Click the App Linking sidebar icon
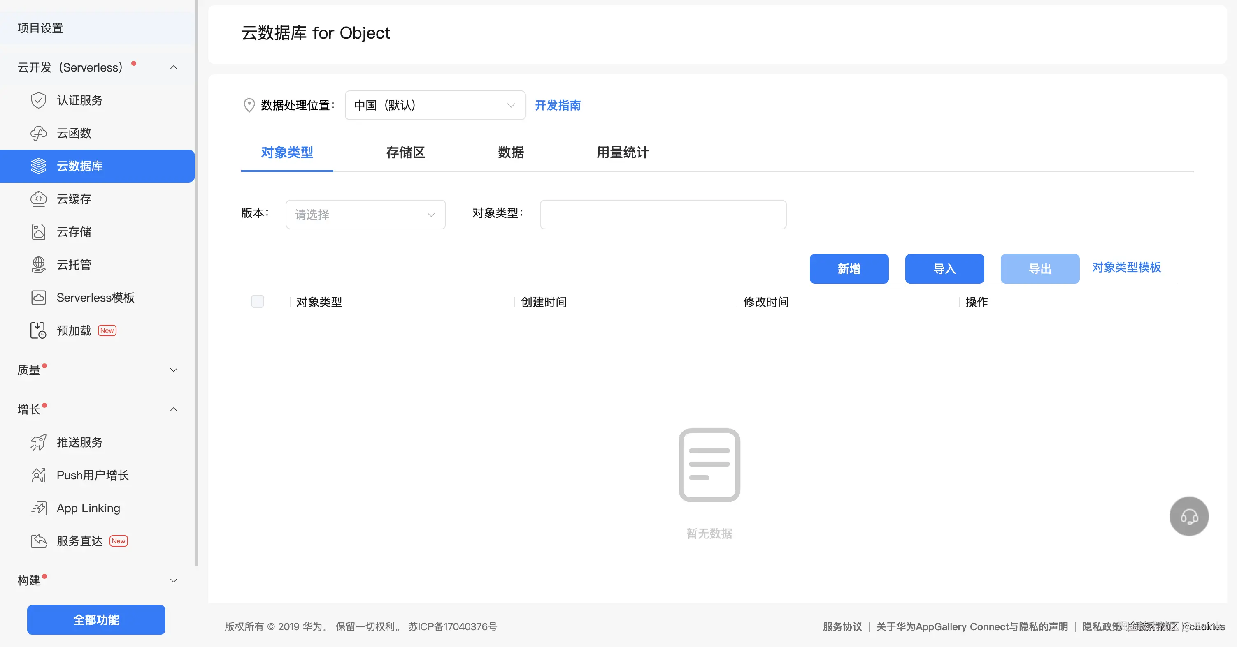The image size is (1237, 647). (x=38, y=508)
